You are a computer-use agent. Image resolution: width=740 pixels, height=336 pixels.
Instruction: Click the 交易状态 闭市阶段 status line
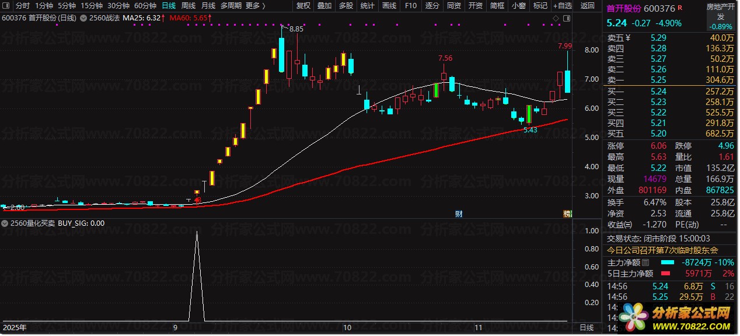tap(658, 238)
